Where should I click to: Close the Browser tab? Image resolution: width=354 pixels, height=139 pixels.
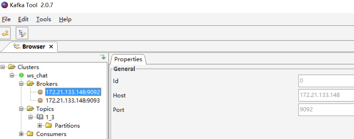(x=51, y=46)
